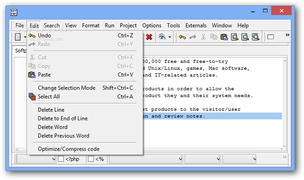Viewport: 304px width, 180px height.
Task: Choose Optimize/Compress code menu entry
Action: [x=85, y=149]
